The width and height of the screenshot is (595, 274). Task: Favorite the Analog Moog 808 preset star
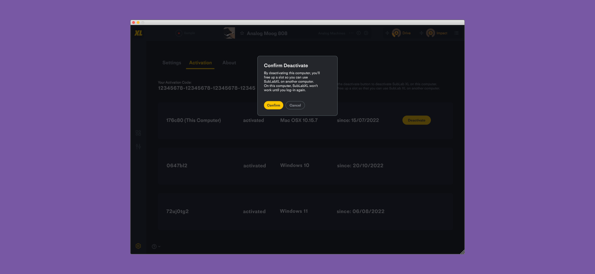242,33
